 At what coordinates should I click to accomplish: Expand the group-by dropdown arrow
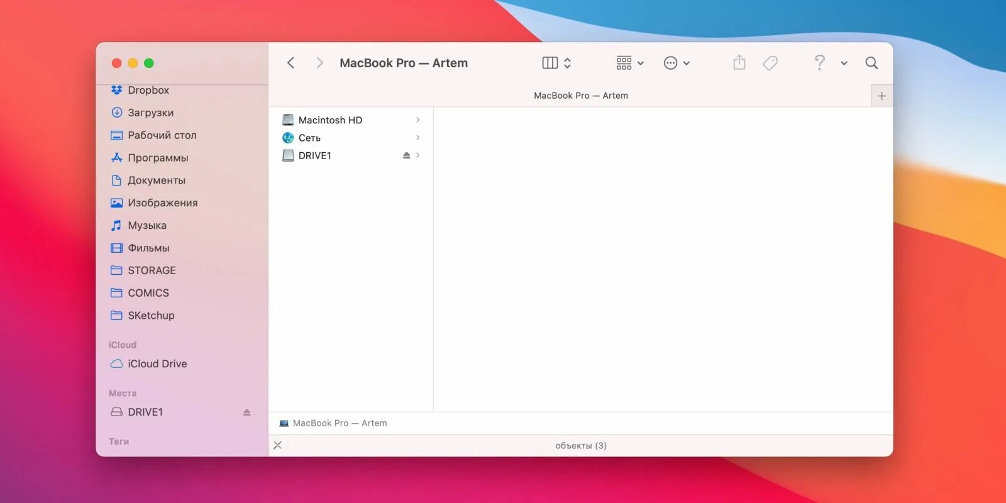coord(641,64)
